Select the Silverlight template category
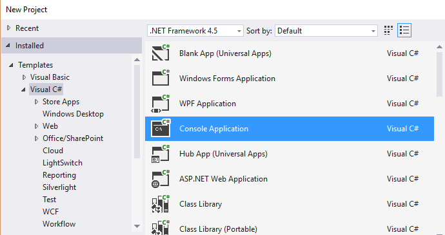 point(59,187)
